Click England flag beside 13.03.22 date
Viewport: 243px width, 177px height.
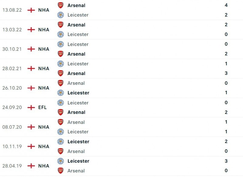pos(31,30)
